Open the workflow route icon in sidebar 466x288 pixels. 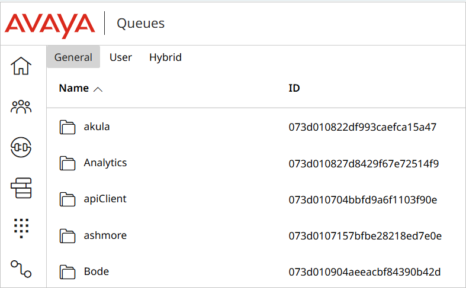(21, 268)
